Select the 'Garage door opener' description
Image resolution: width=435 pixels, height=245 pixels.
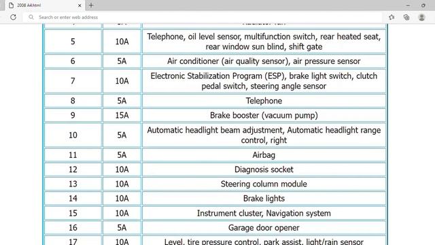(x=264, y=228)
